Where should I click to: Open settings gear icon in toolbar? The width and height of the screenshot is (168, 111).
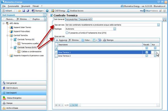pyautogui.click(x=47, y=11)
